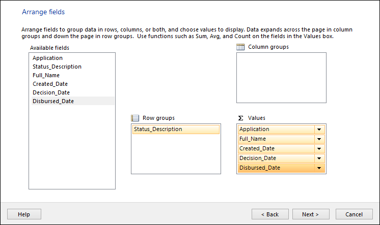Go Back to the previous step
The width and height of the screenshot is (380, 225).
270,214
